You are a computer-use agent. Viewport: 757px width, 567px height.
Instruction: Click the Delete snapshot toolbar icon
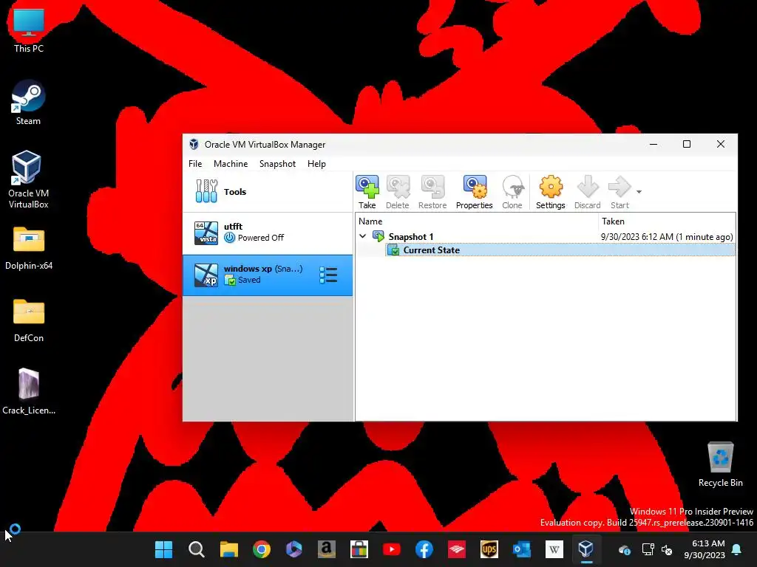click(397, 192)
